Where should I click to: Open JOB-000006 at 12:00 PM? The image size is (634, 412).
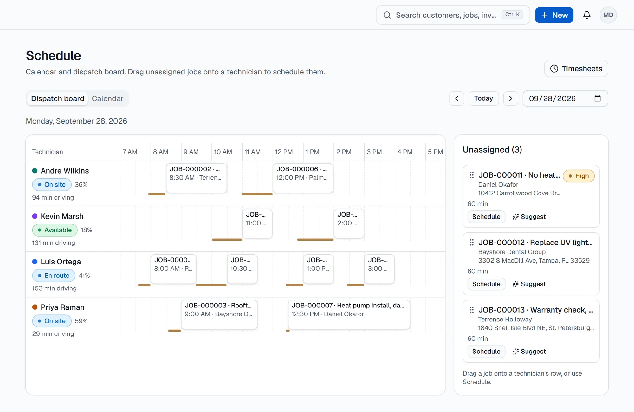pos(303,178)
